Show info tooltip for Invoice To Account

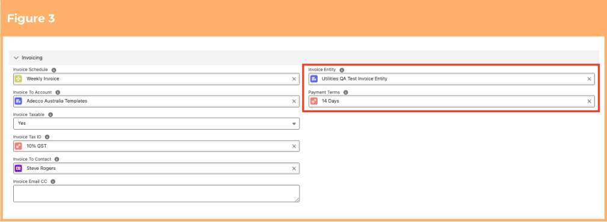click(x=58, y=92)
